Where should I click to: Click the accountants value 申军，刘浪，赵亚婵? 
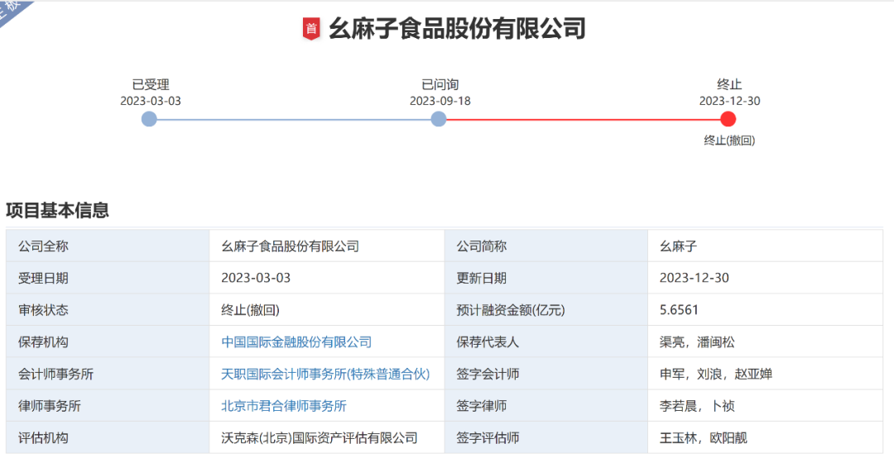click(715, 374)
